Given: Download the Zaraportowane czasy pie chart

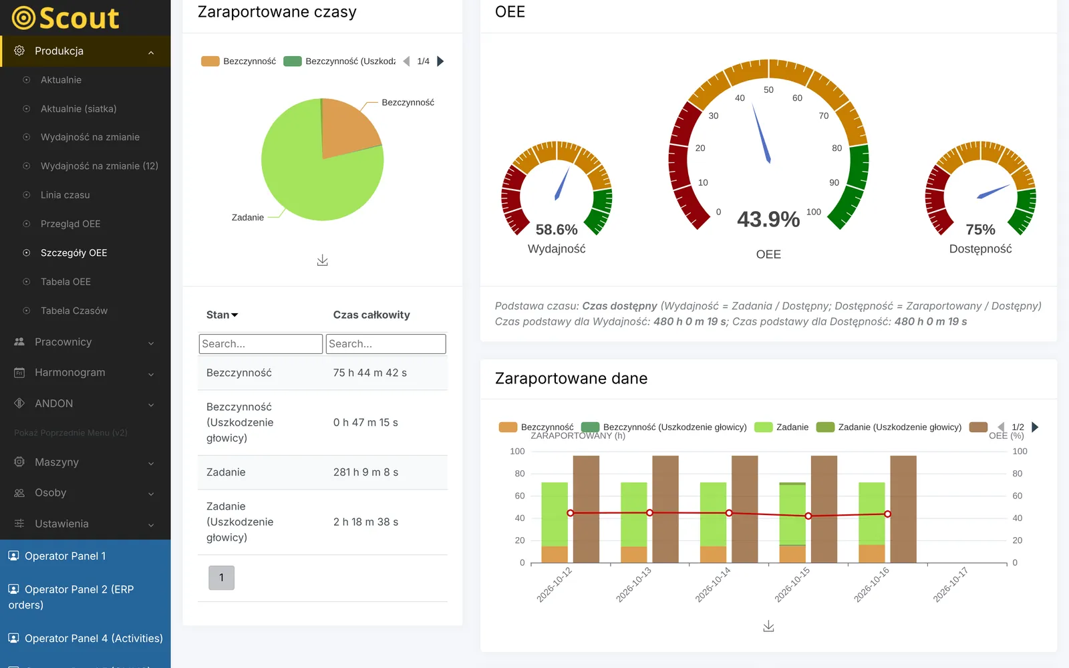Looking at the screenshot, I should (322, 260).
